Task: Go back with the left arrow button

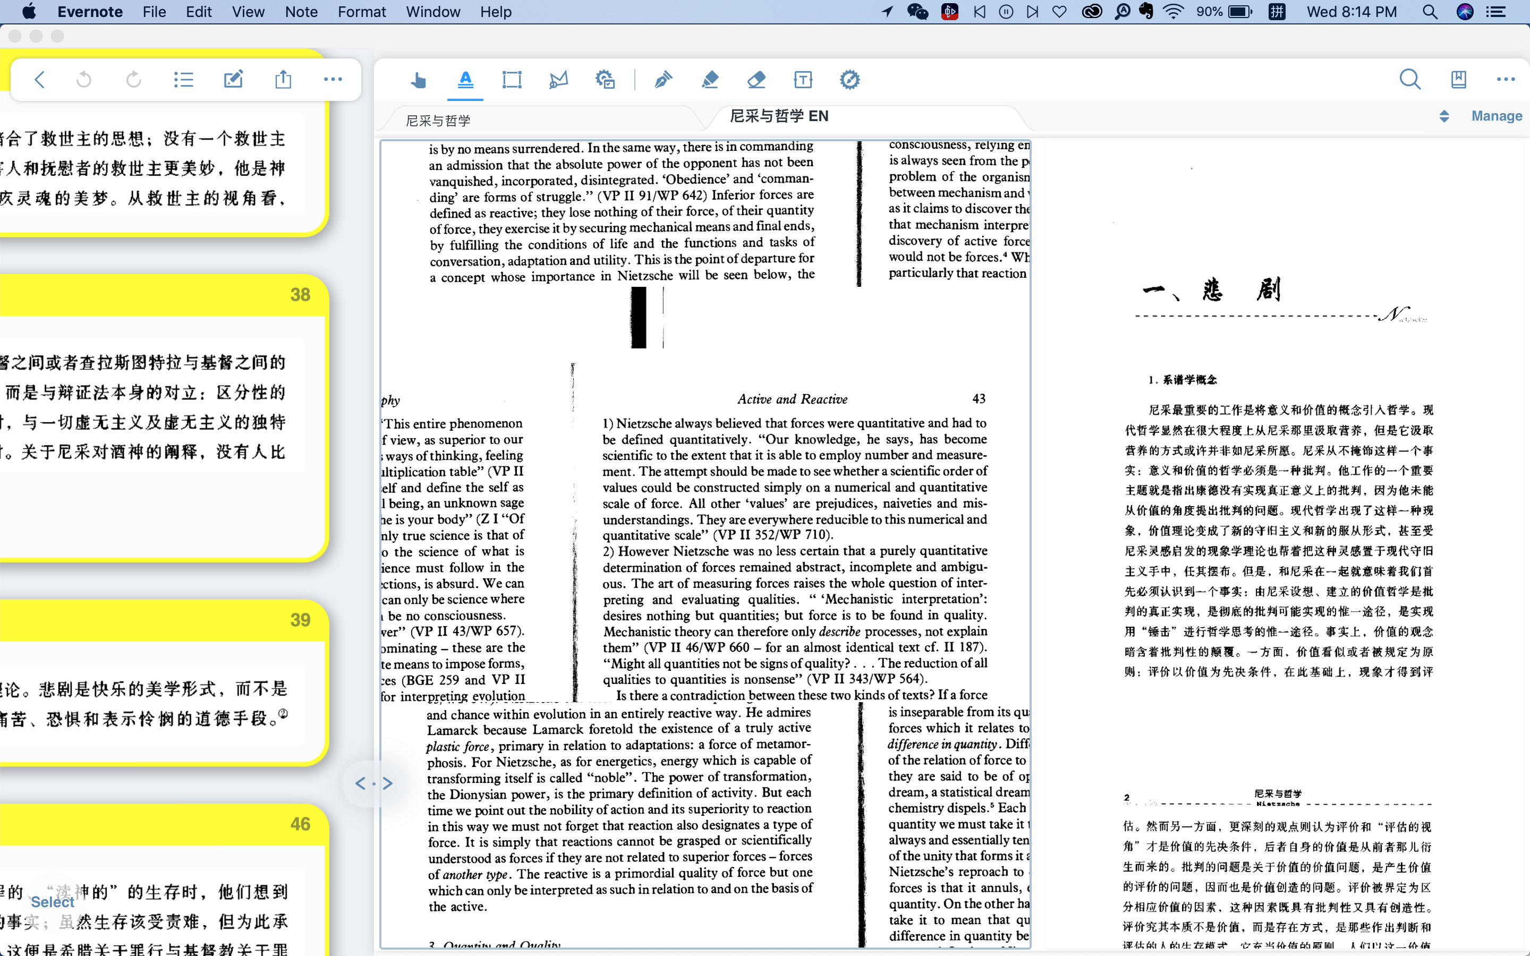Action: [39, 80]
